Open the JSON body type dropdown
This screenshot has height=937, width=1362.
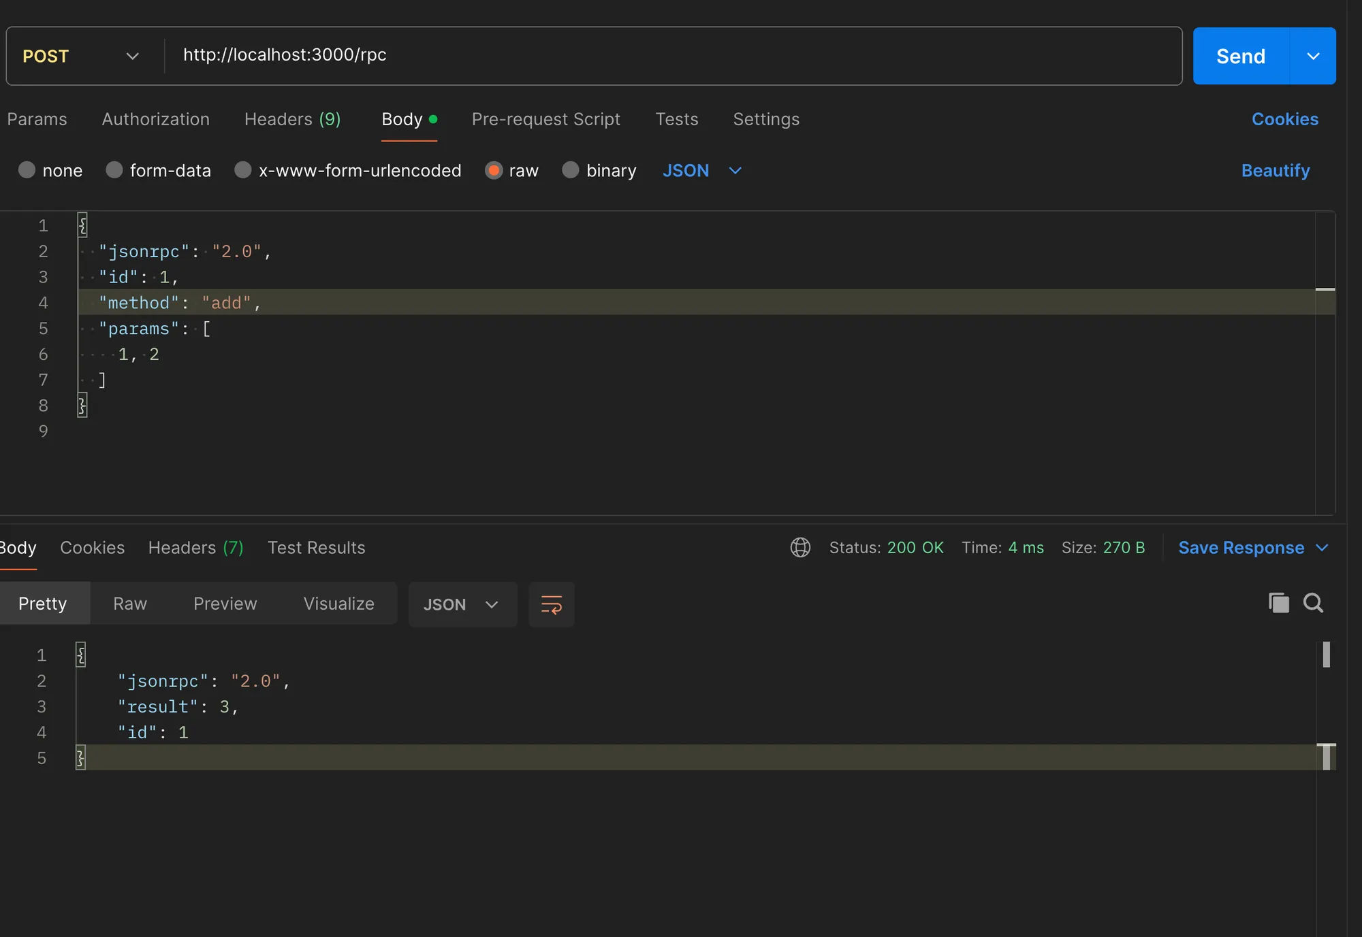pyautogui.click(x=701, y=170)
